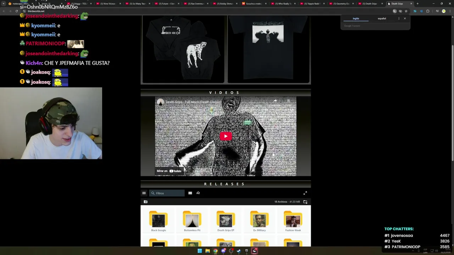The image size is (454, 255).
Task: Expand file browser to fullscreen
Action: pos(305,193)
